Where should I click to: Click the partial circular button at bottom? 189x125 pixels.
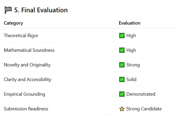[x=109, y=115]
